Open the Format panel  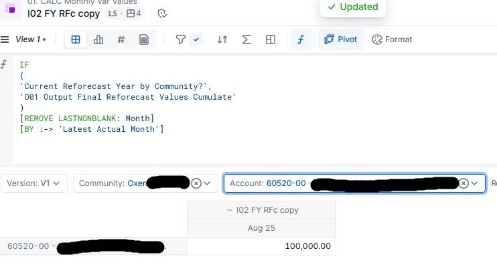(x=392, y=39)
